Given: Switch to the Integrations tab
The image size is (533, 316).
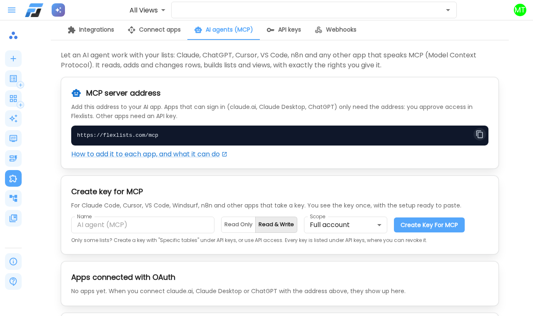Looking at the screenshot, I should click(x=91, y=30).
